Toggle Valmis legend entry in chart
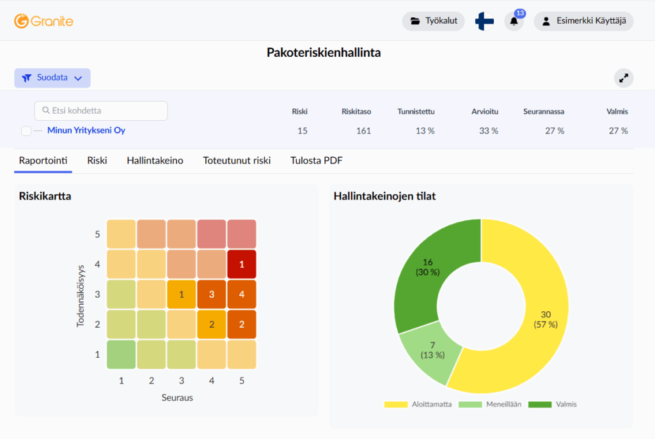The height and width of the screenshot is (439, 655). pyautogui.click(x=552, y=404)
